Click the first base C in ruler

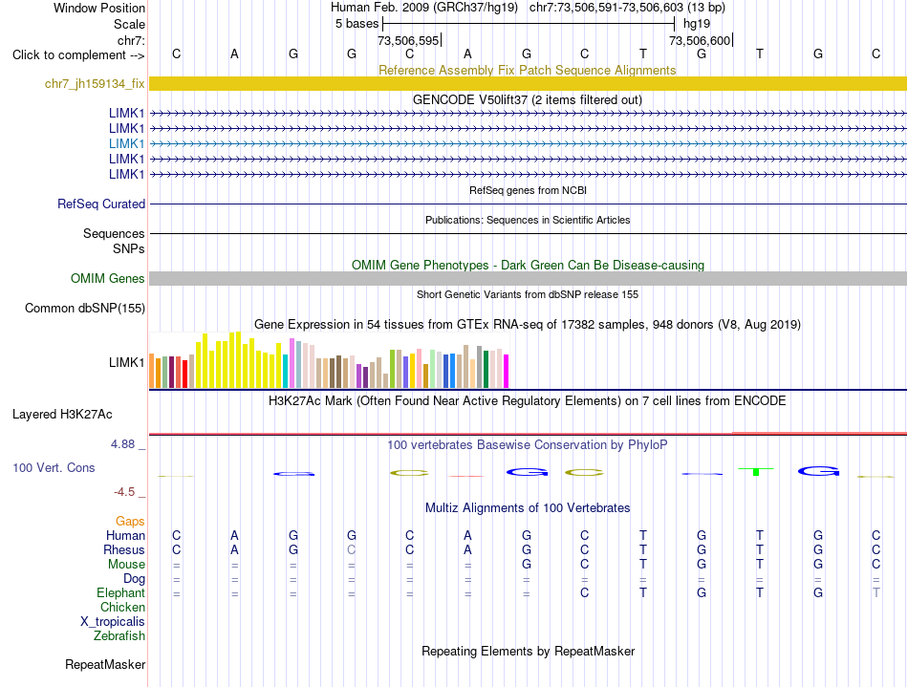(x=177, y=54)
